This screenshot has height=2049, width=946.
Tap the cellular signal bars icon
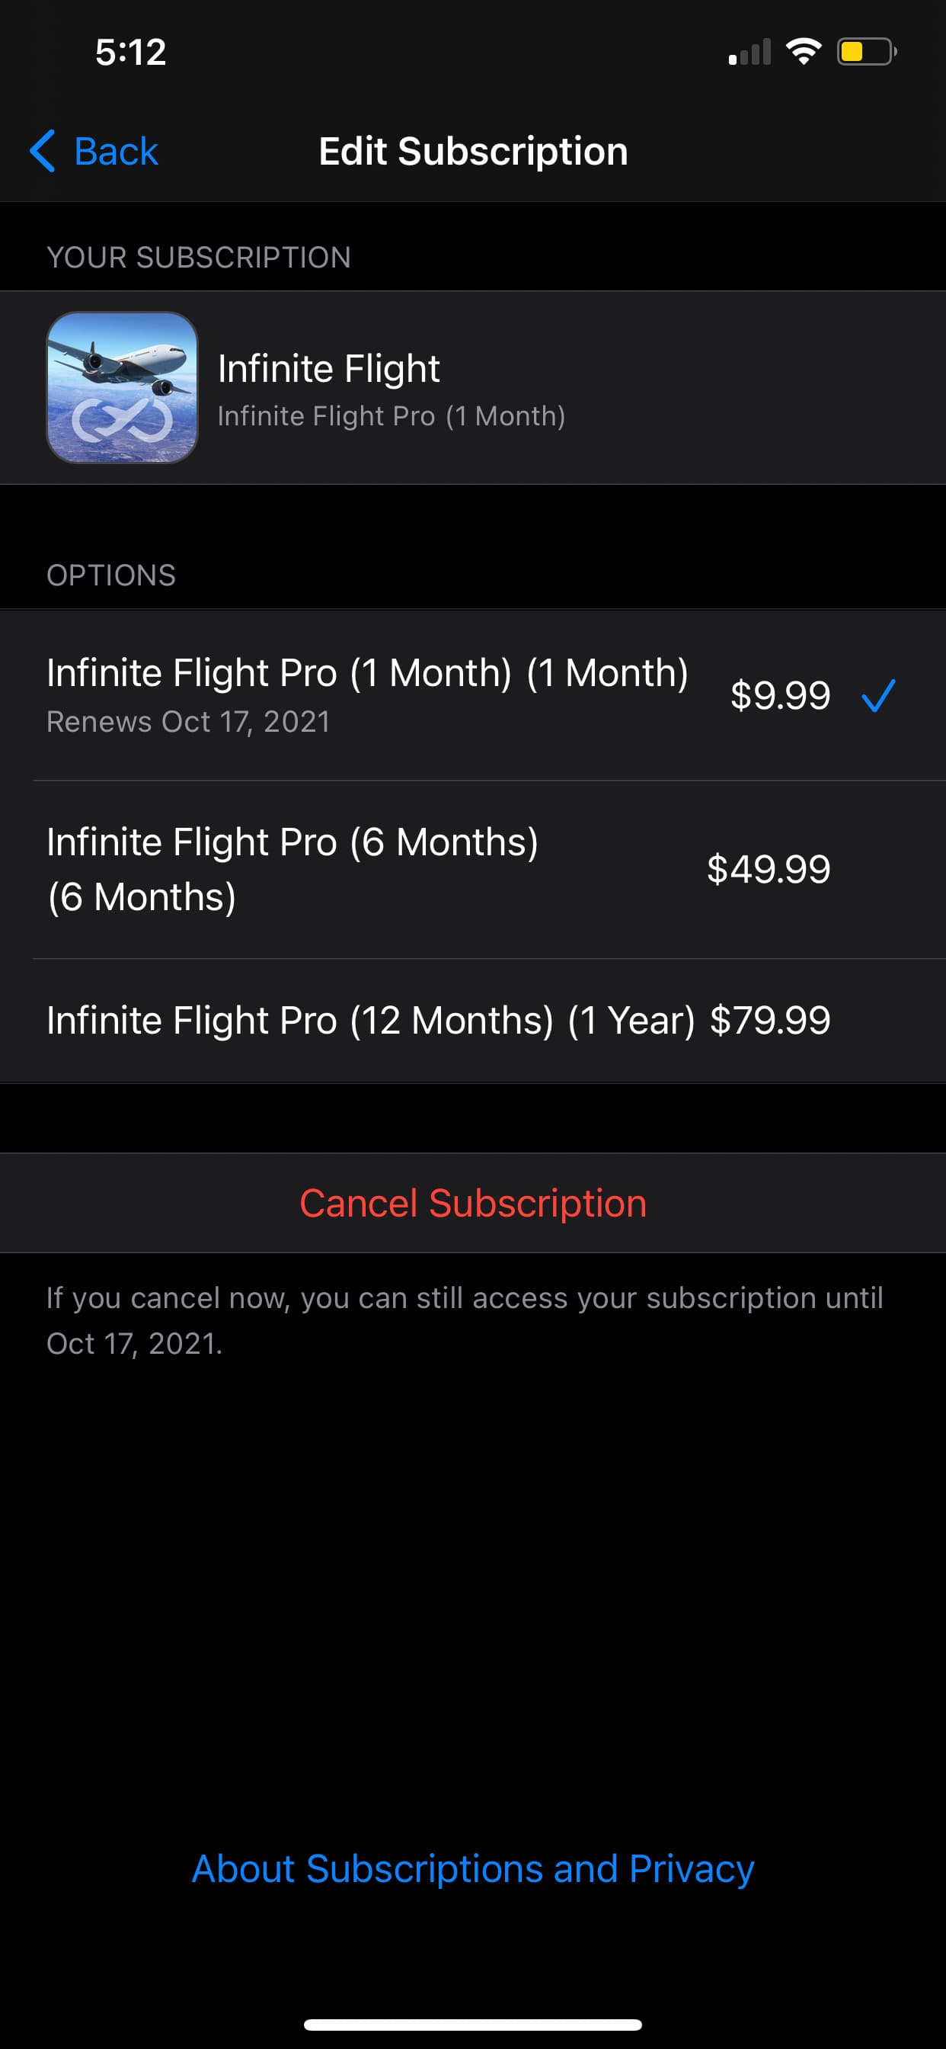[x=749, y=53]
